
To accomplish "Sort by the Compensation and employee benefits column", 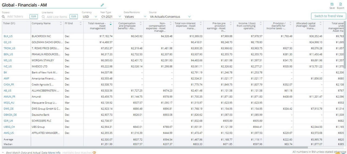I will click(x=141, y=23).
